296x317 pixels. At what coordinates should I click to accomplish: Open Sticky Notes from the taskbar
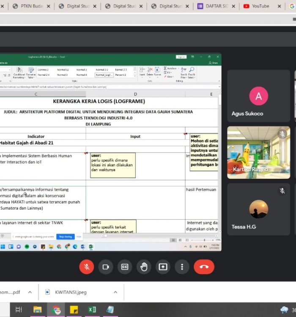coord(74,309)
